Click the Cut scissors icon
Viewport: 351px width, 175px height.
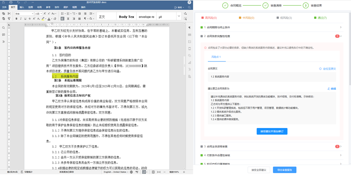click(9, 14)
